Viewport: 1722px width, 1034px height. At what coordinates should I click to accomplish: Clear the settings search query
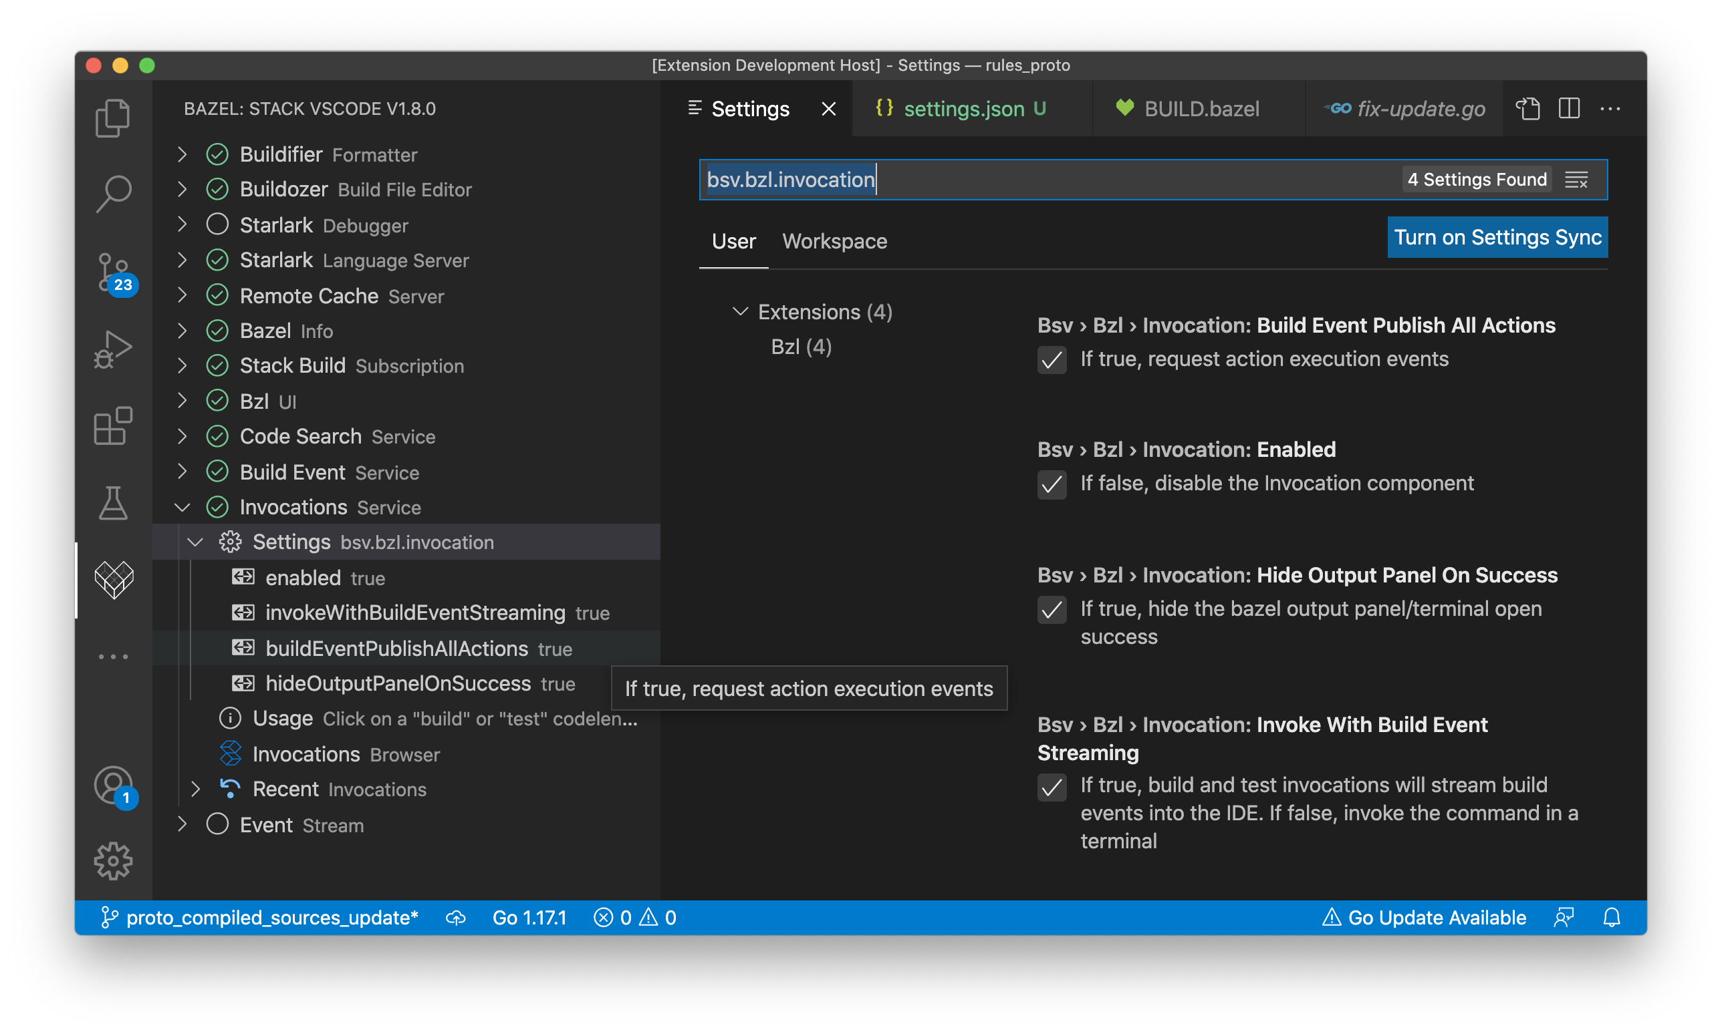click(x=1577, y=180)
